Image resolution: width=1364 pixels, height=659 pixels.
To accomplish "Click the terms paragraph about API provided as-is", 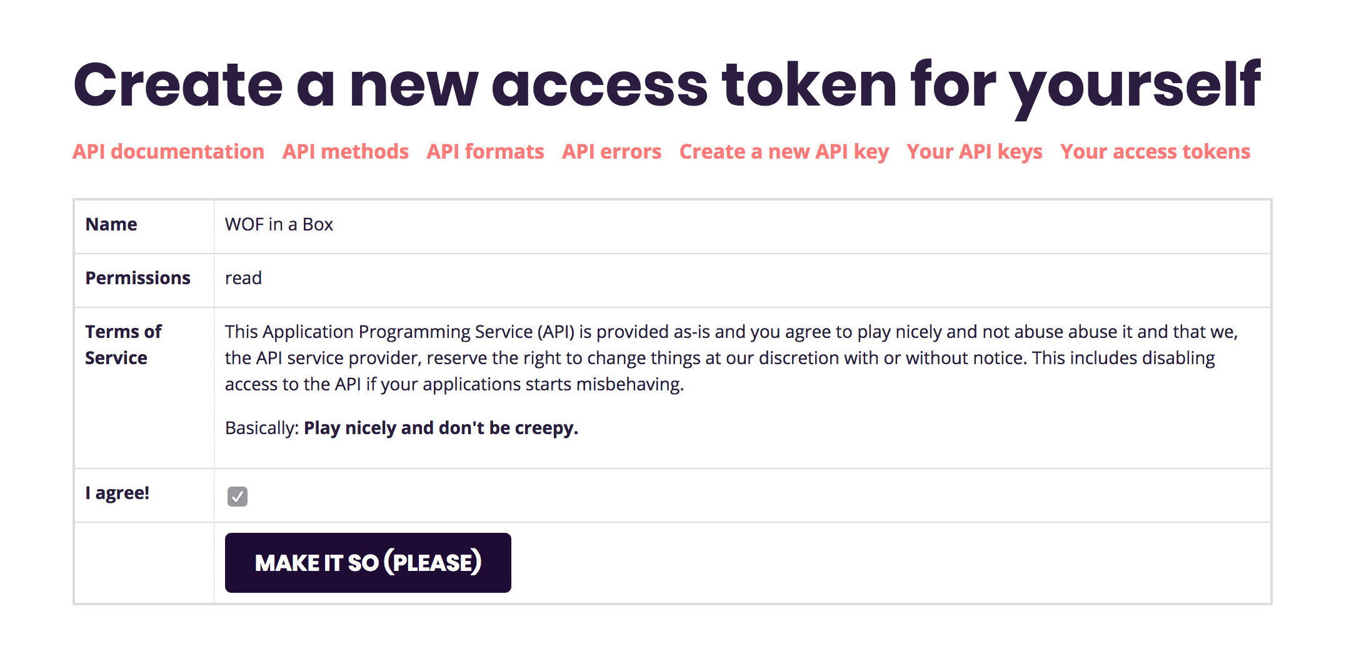I will click(731, 358).
